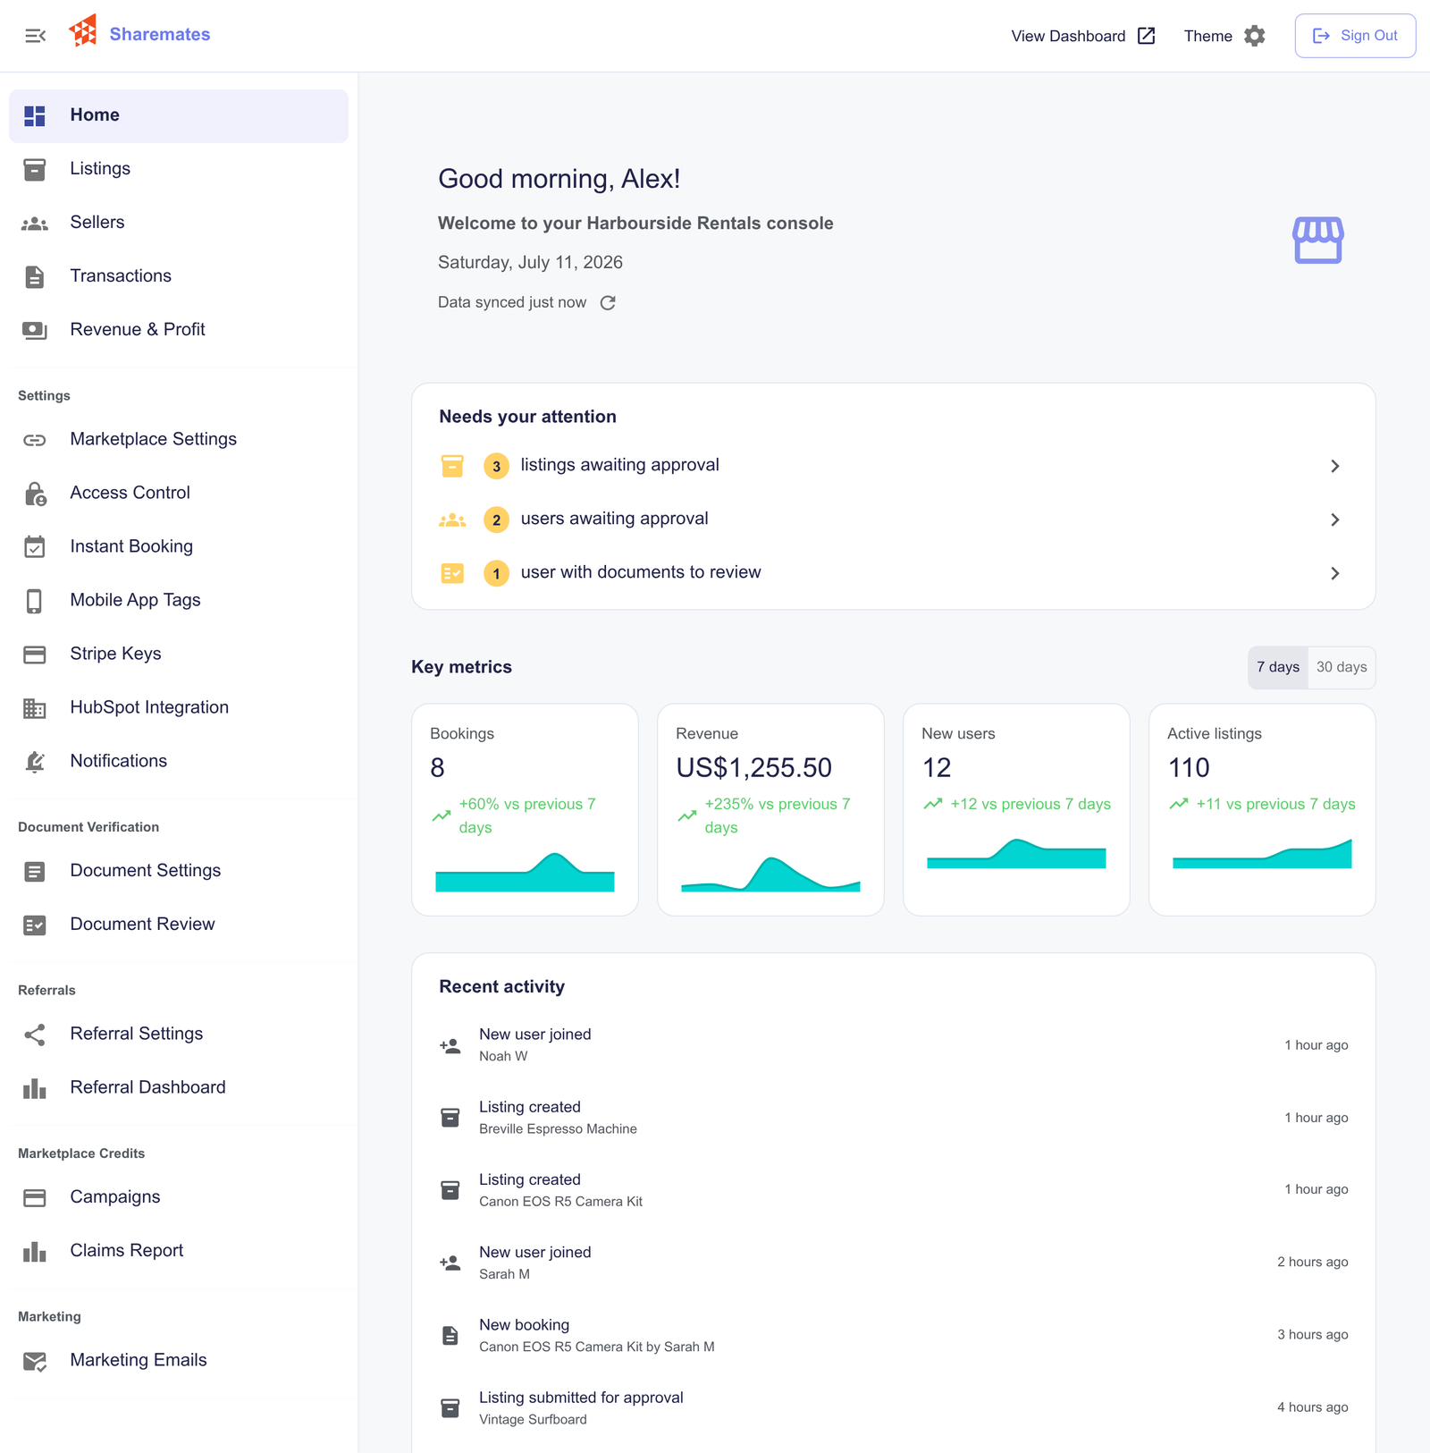Collapse the sidebar with the menu icon

[x=35, y=36]
